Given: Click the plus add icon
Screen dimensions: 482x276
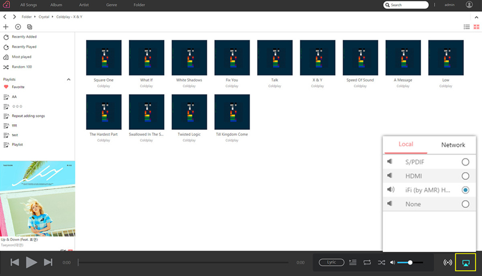Looking at the screenshot, I should 6,27.
